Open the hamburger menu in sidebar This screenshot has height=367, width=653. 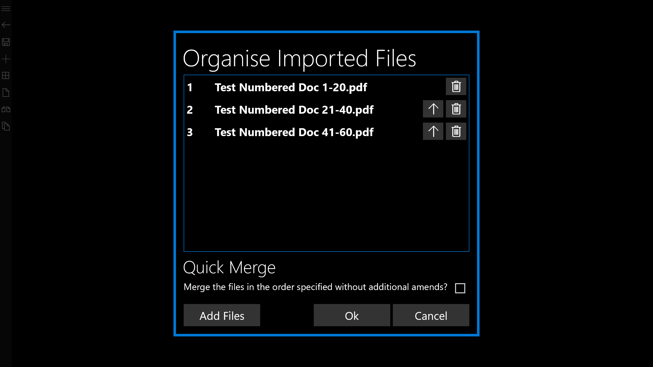pos(6,9)
